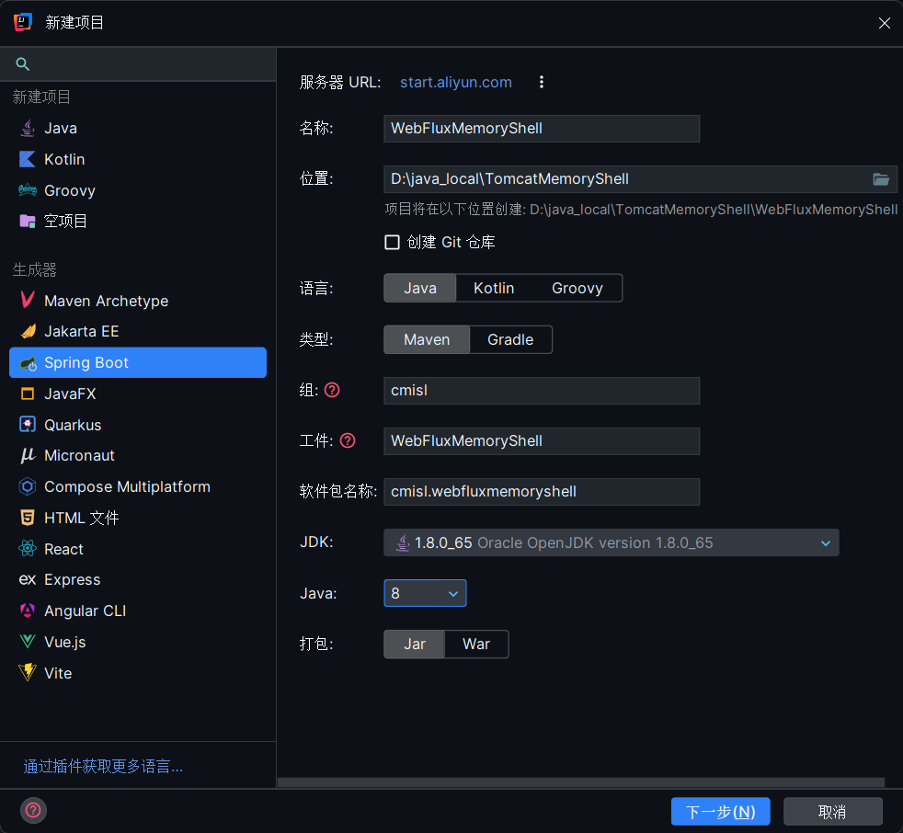Click the JavaFX icon
Viewport: 903px width, 833px height.
click(28, 394)
